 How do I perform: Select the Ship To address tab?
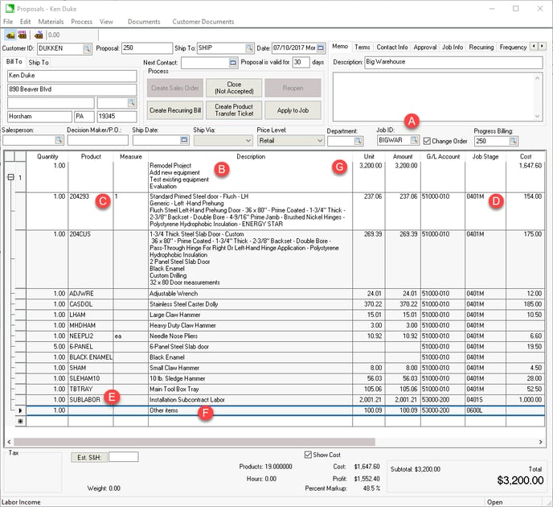point(39,63)
